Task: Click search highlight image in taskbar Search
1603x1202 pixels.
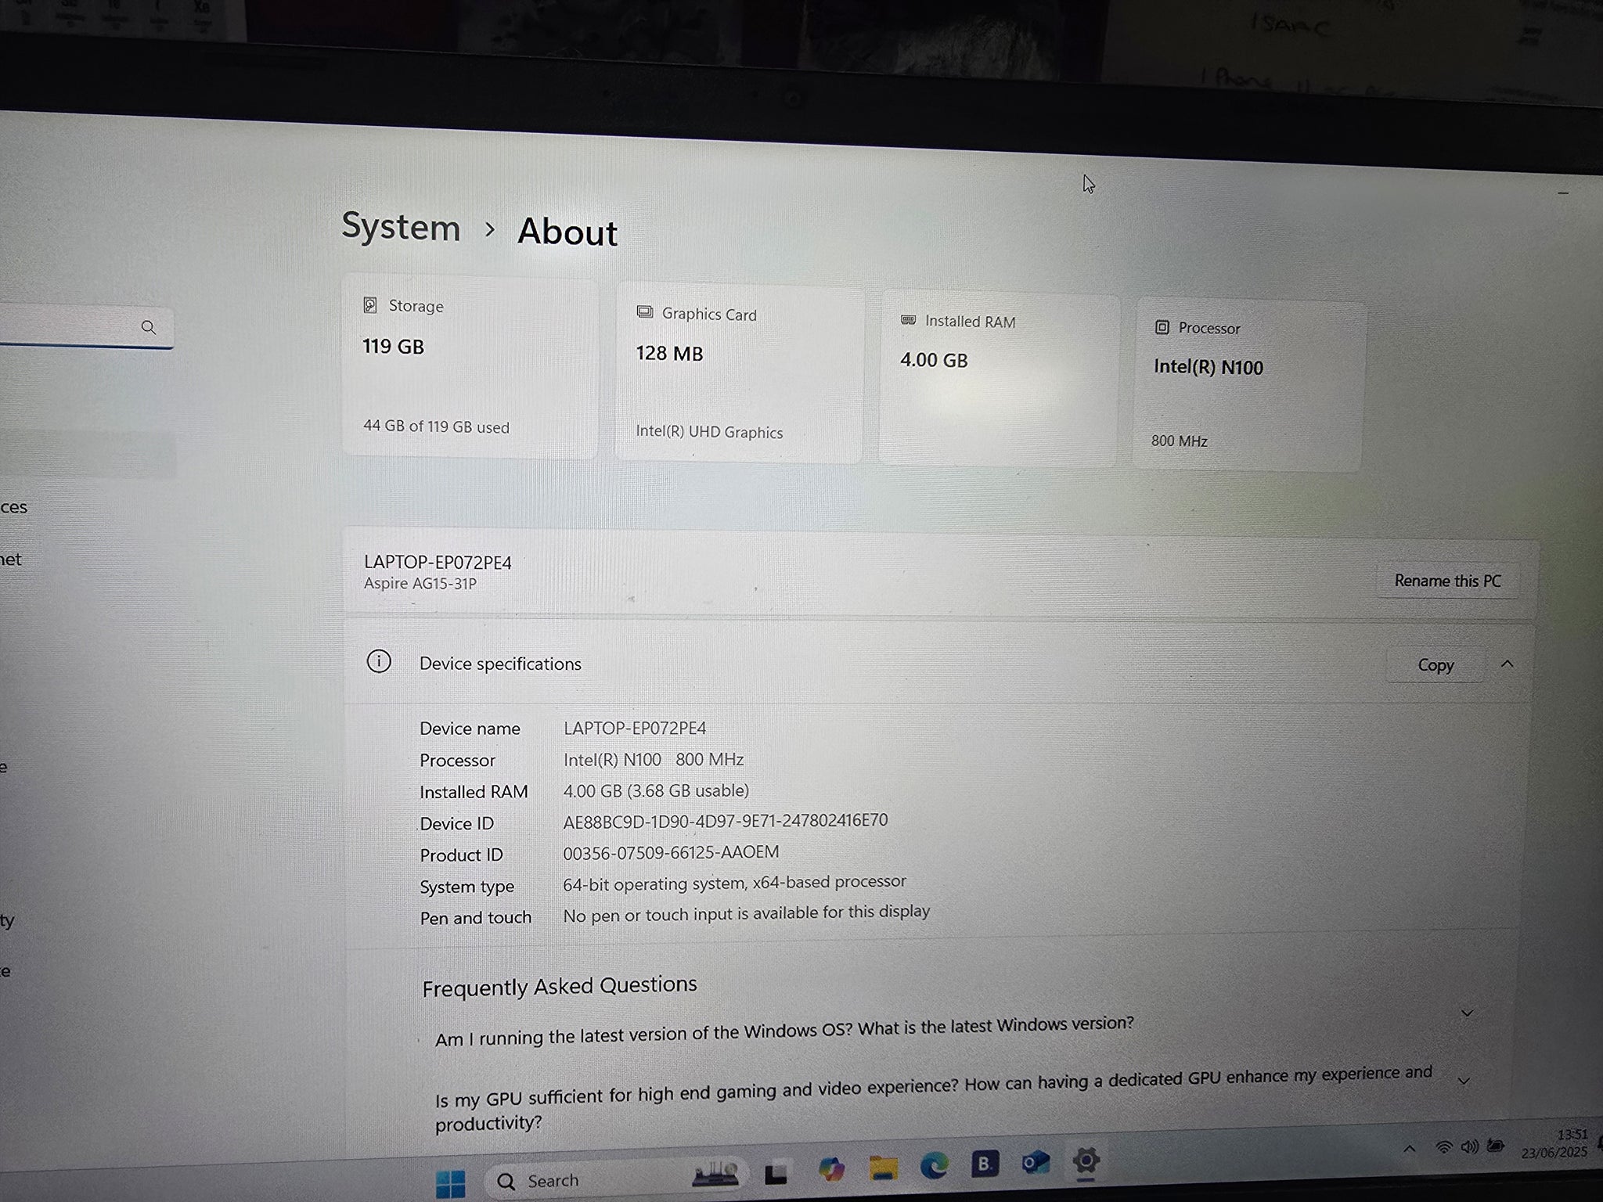Action: (715, 1174)
